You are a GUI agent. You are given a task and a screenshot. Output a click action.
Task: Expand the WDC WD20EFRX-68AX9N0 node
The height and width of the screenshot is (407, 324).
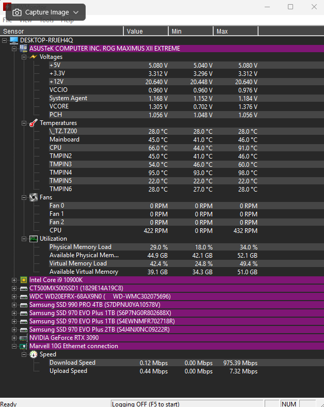pos(14,297)
